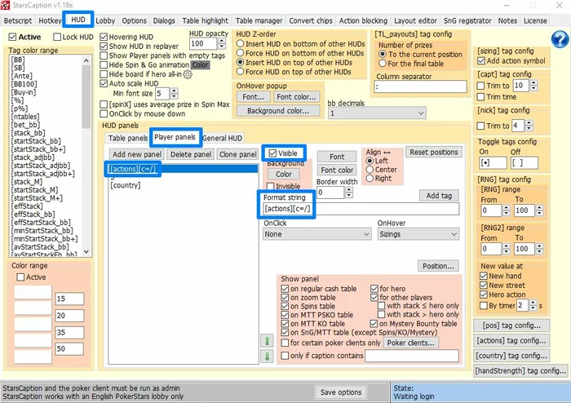Click the Toggle tags On value field
The image size is (571, 403).
coord(493,162)
